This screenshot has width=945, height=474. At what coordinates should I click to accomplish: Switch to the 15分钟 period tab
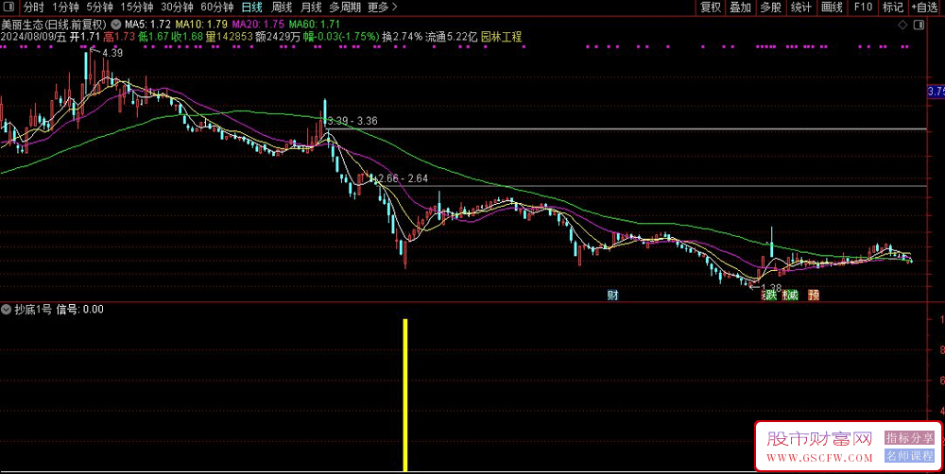(x=137, y=8)
